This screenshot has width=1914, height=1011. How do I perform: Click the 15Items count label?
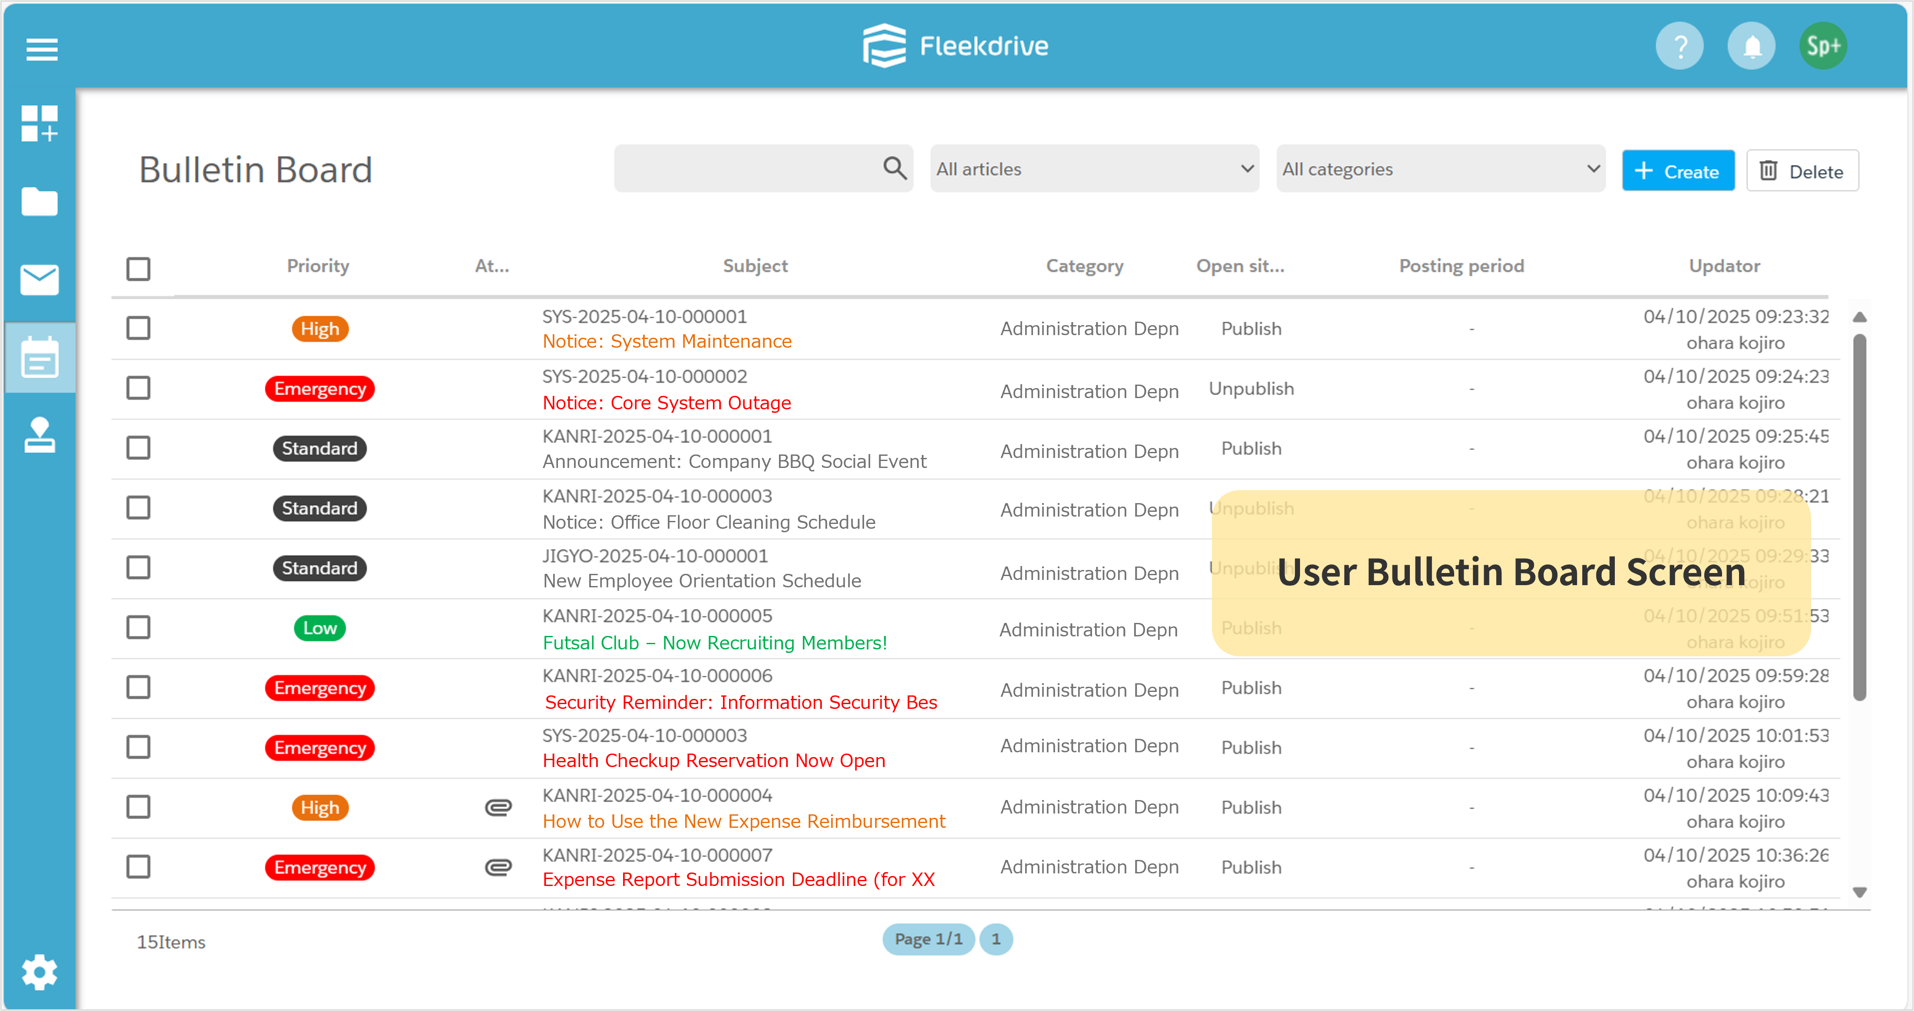tap(171, 942)
